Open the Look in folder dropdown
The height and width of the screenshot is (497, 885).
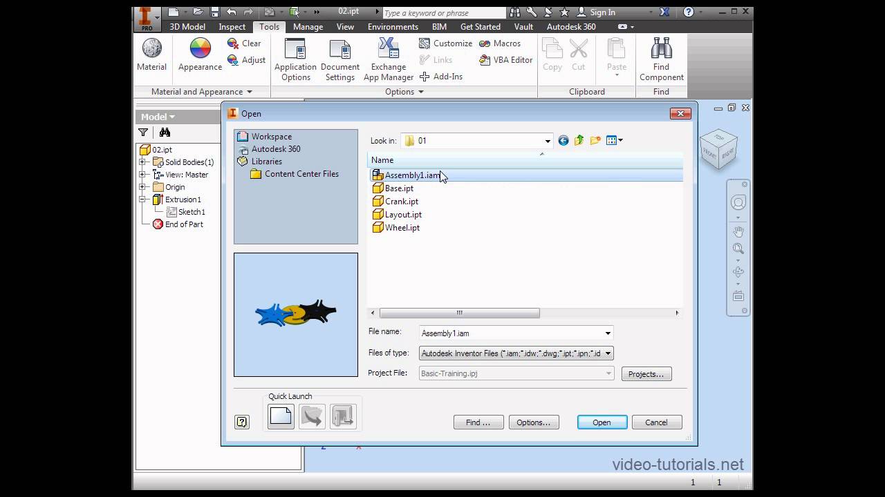point(548,141)
